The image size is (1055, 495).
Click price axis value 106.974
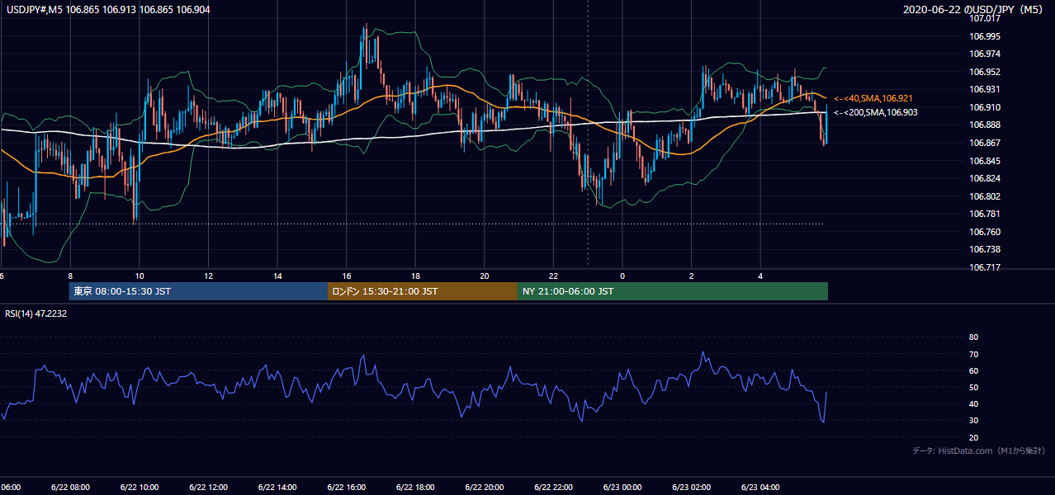coord(984,54)
